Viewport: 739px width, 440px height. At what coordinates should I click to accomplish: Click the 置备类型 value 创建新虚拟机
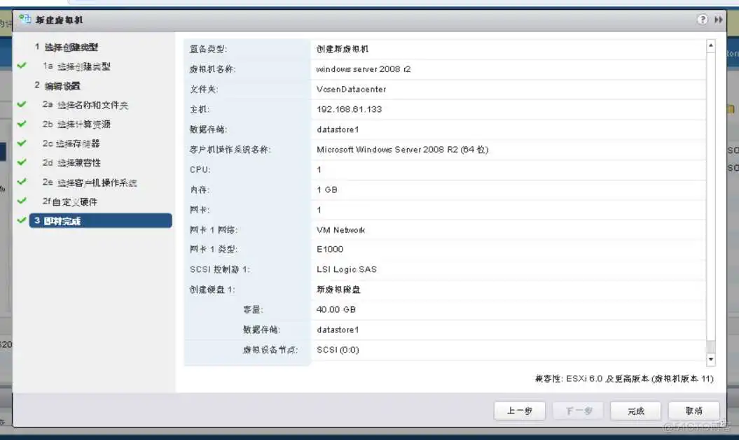point(343,49)
